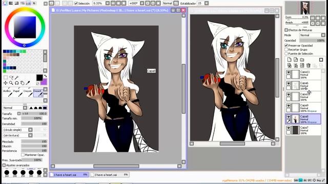Adjust the Densidad slider

tap(34, 124)
